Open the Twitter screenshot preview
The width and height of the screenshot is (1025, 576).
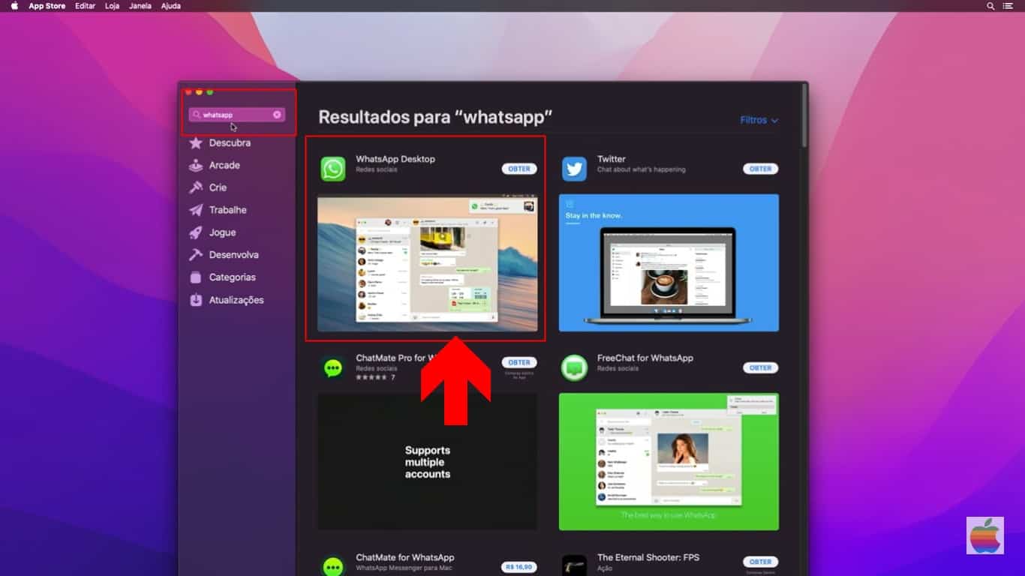(x=669, y=262)
